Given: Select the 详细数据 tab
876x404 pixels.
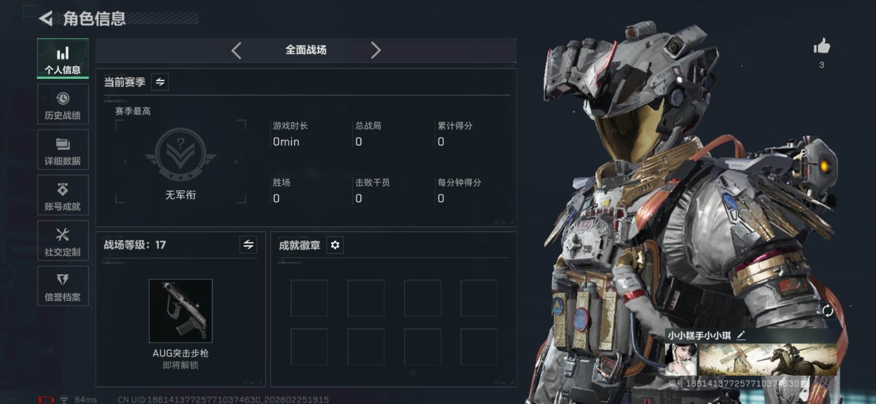Looking at the screenshot, I should [x=63, y=150].
